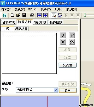Open the GPS(G) menu
The image size is (94, 107).
(x=33, y=9)
